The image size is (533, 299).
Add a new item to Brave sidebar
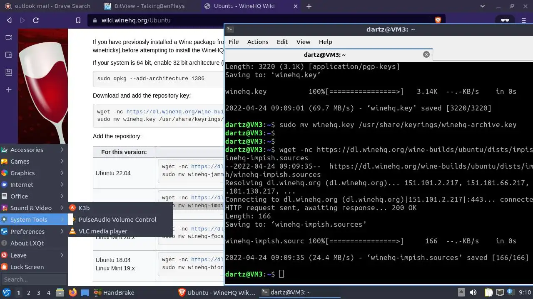pos(9,90)
